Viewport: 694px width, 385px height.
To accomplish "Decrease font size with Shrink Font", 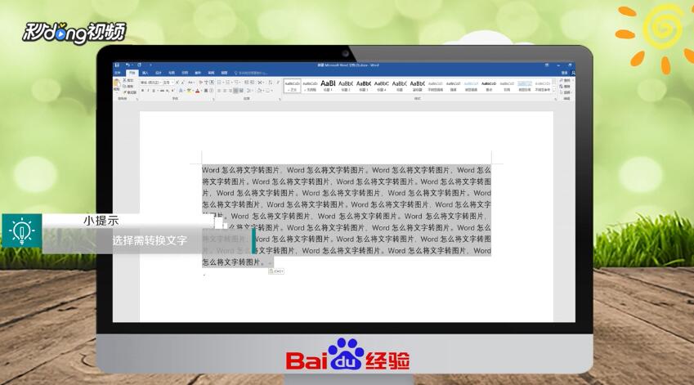I will click(183, 83).
